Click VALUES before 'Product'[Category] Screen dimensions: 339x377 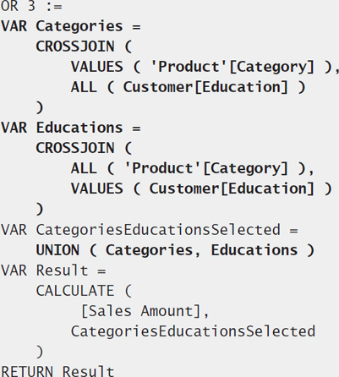point(97,67)
